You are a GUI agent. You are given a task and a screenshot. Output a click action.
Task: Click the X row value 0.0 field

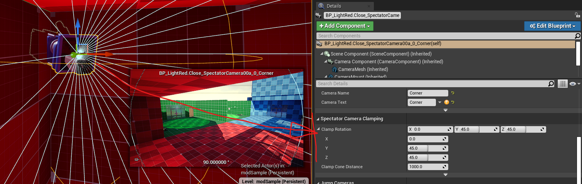pyautogui.click(x=428, y=139)
